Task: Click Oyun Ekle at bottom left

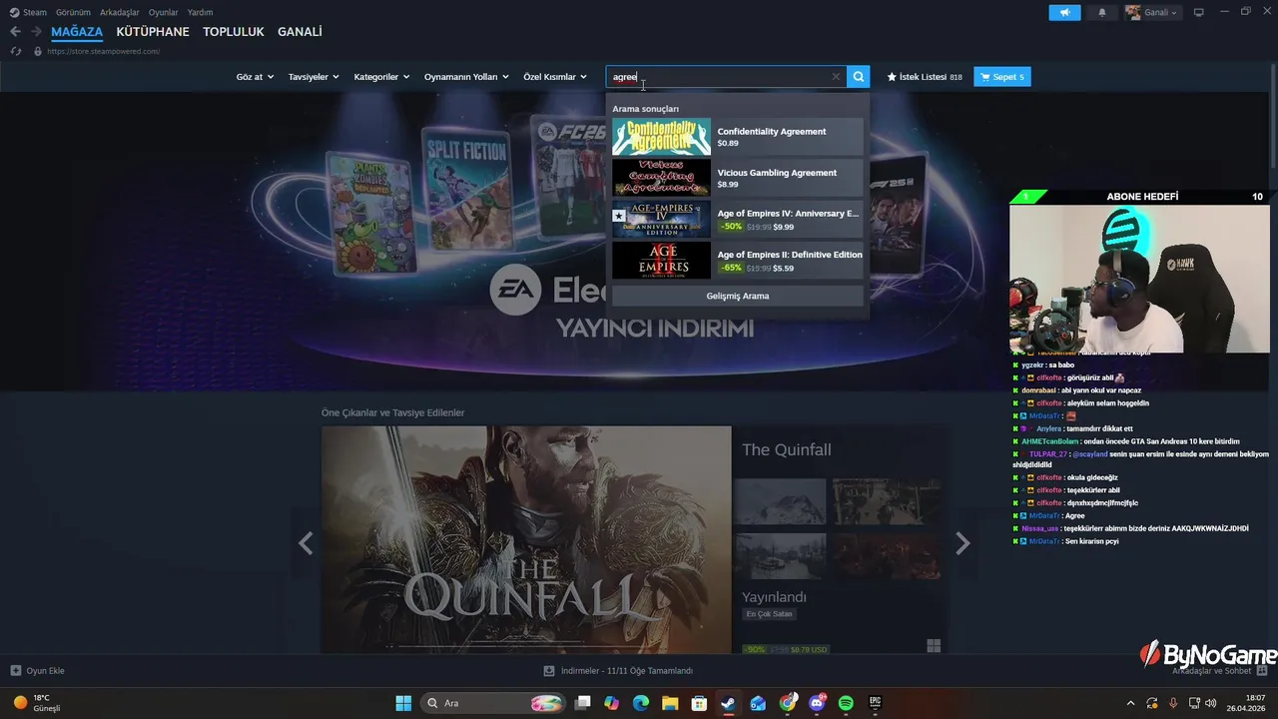Action: 38,671
